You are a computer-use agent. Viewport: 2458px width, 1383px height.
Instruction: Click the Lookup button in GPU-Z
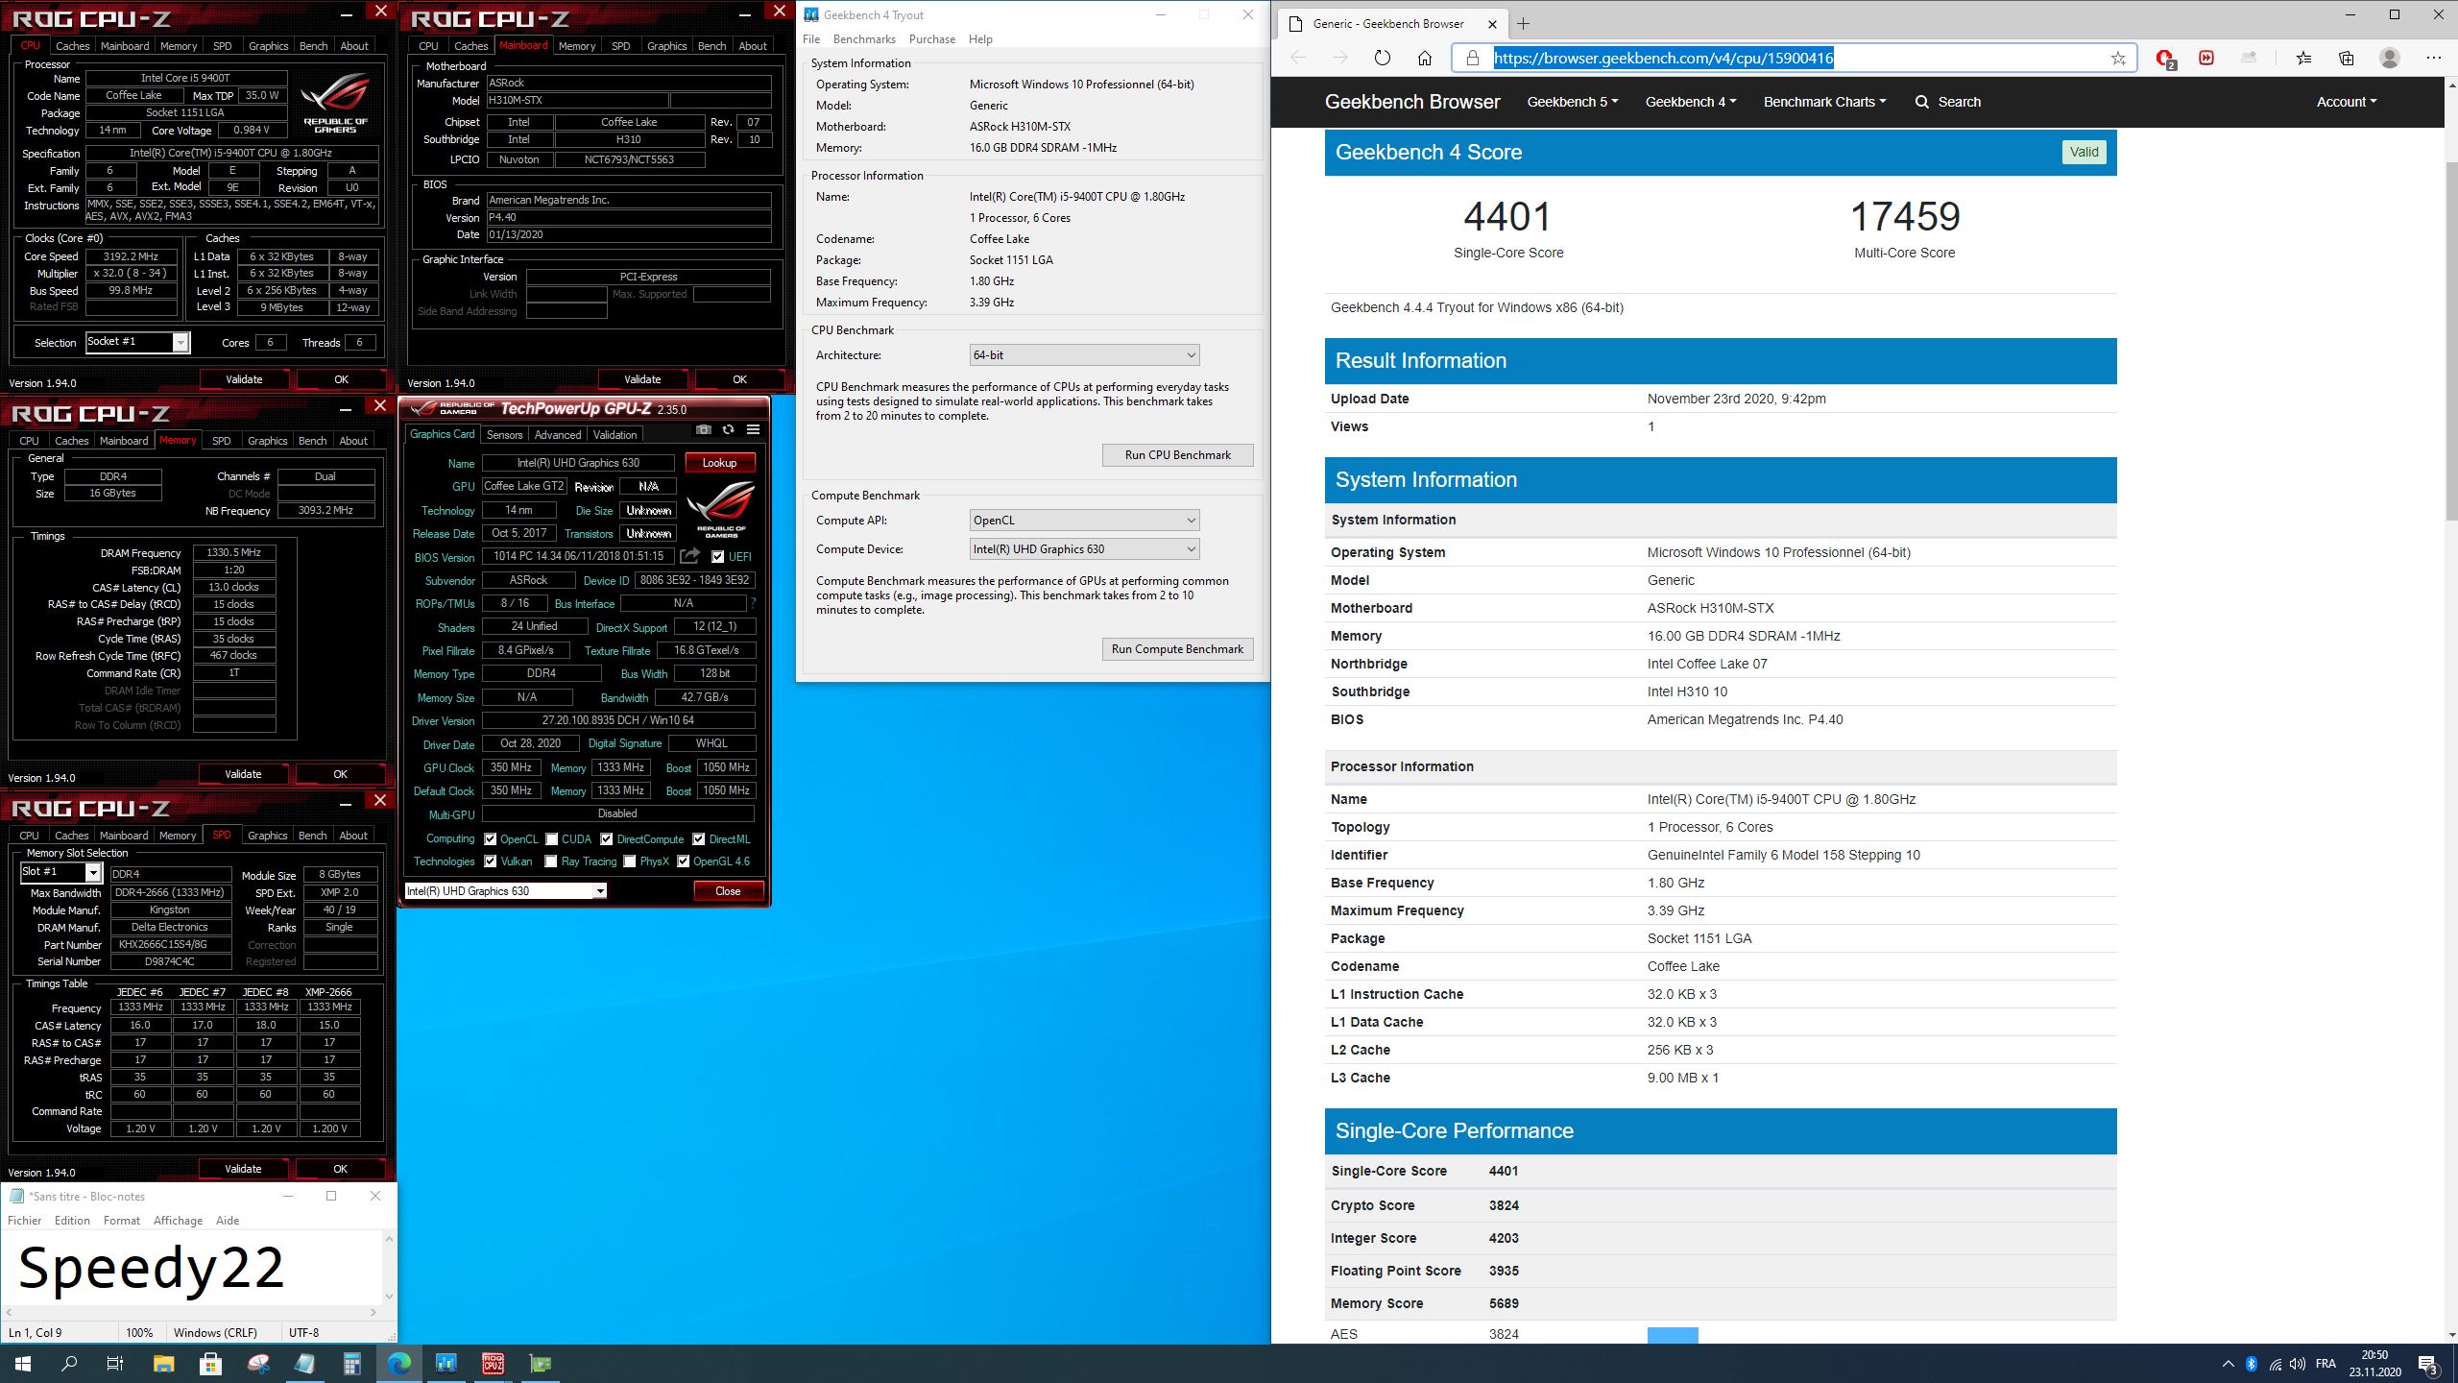(719, 463)
